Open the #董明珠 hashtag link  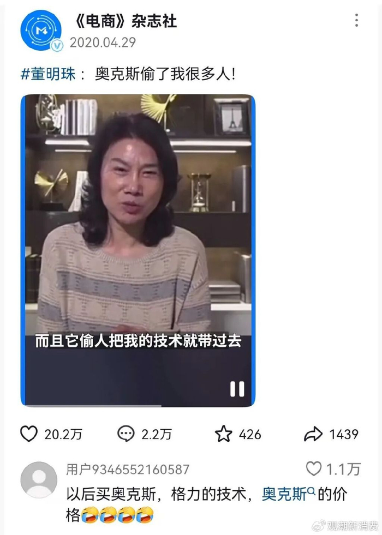(x=48, y=74)
